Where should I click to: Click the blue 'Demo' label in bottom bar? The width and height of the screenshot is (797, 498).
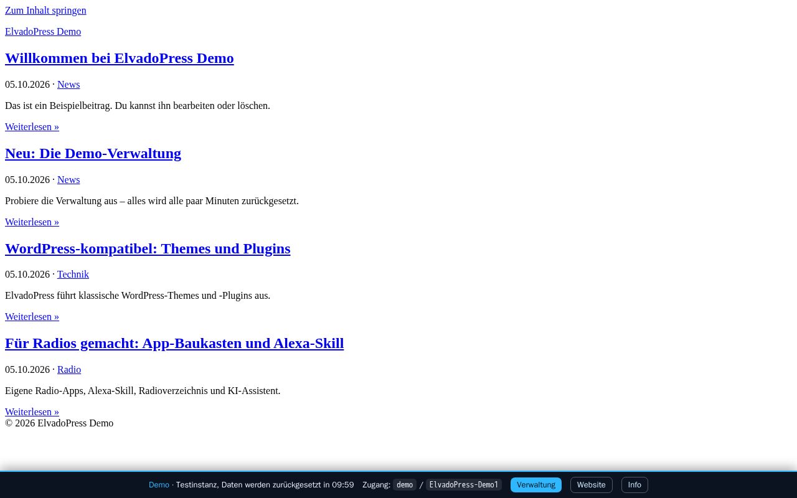tap(159, 485)
